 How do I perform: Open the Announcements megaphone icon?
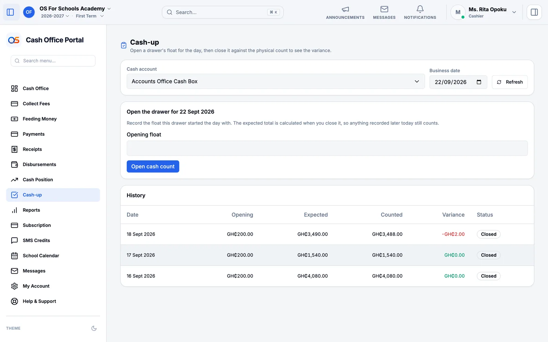click(345, 9)
